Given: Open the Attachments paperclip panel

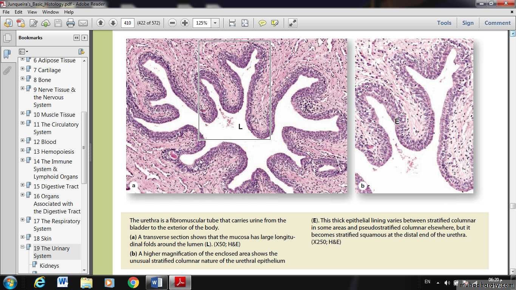Looking at the screenshot, I should 7,70.
